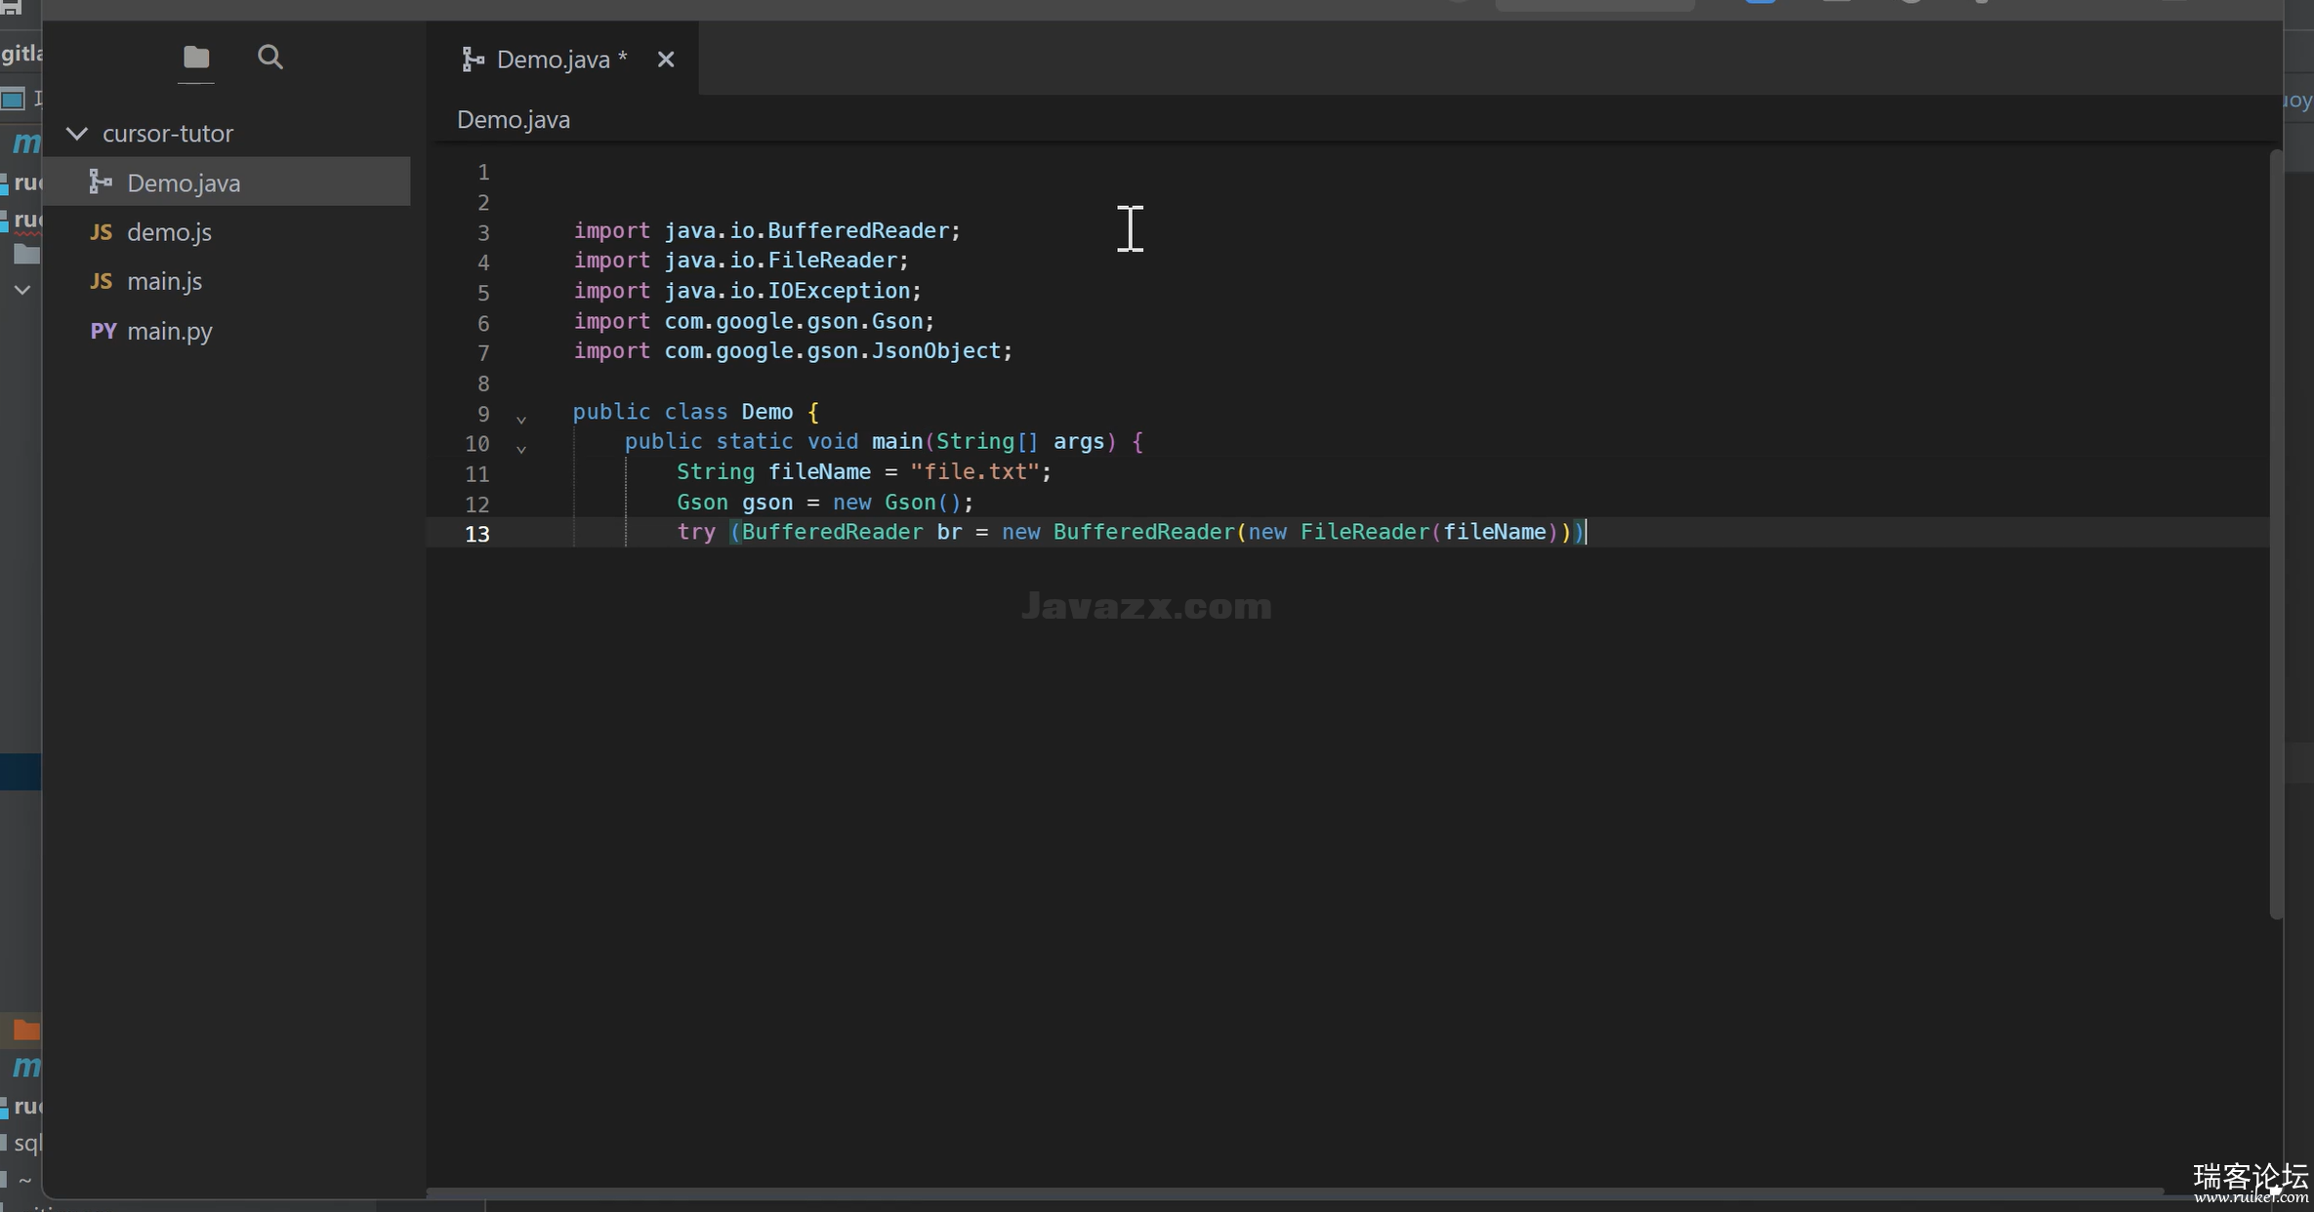Place the cursor on "file.txt" string
The width and height of the screenshot is (2314, 1212).
point(974,472)
